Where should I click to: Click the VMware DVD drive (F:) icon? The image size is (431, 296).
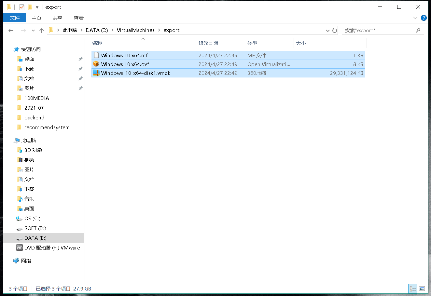pos(20,248)
